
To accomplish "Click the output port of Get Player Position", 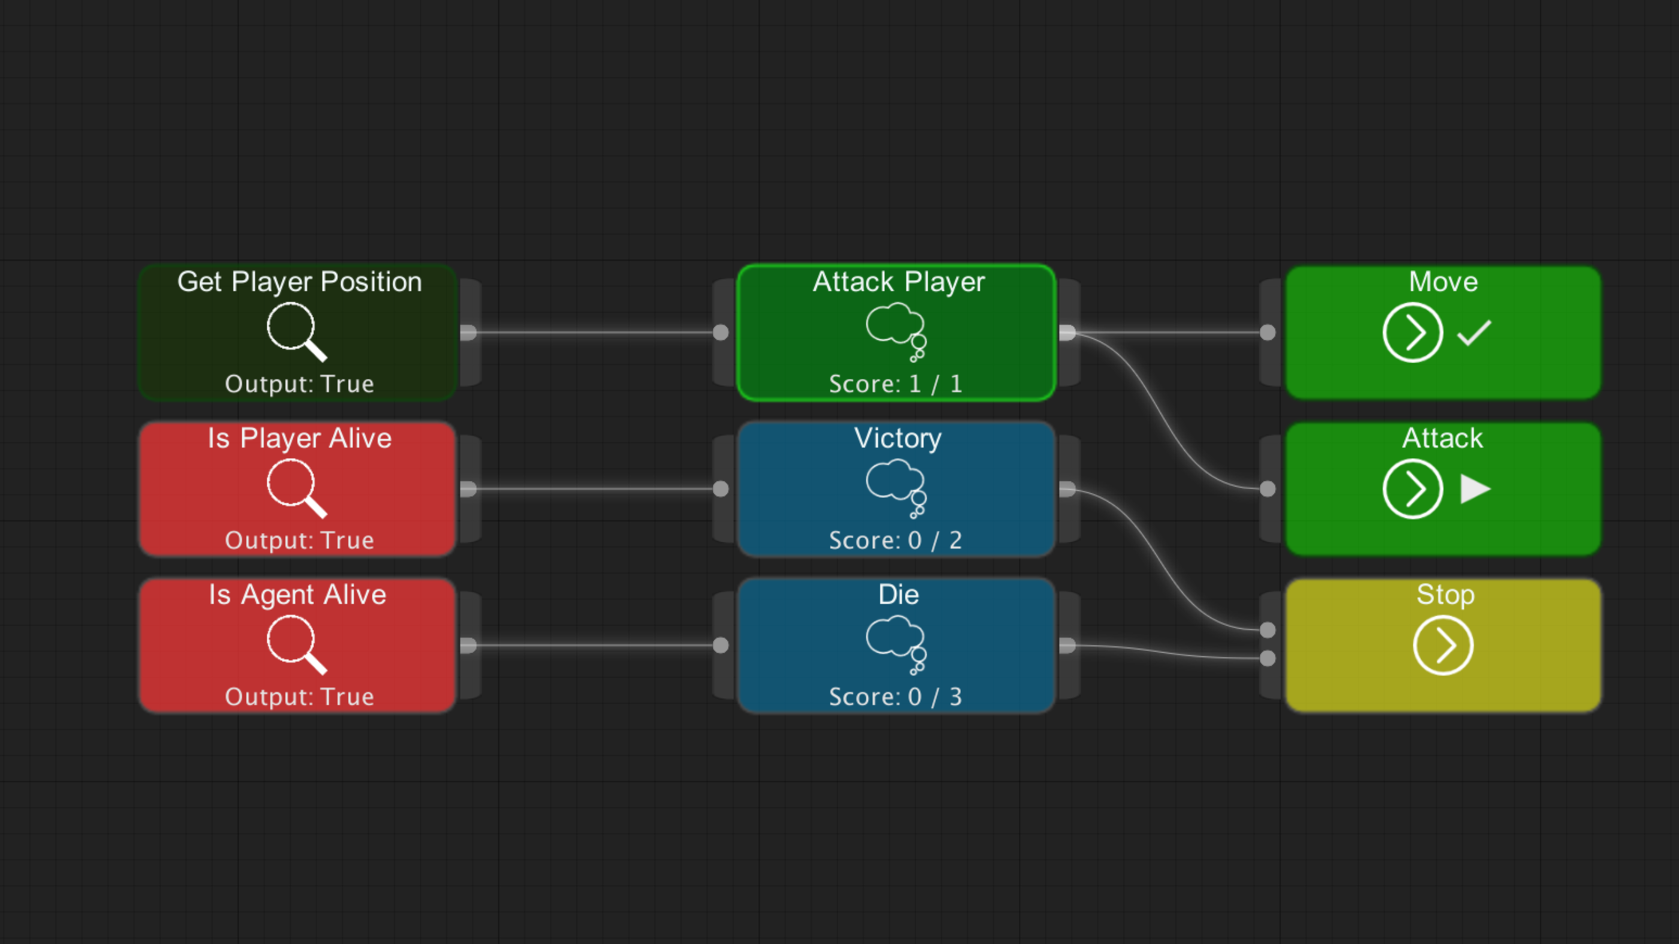I will pos(469,332).
